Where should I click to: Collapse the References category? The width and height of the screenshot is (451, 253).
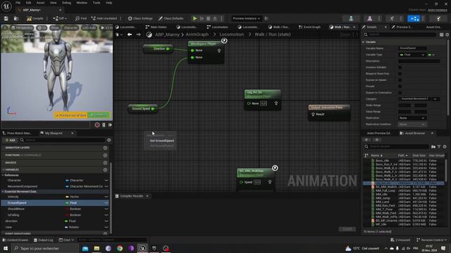(3, 175)
